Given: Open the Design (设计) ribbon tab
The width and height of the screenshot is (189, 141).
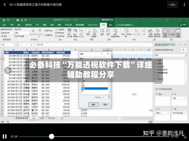Looking at the screenshot, I should (x=110, y=25).
